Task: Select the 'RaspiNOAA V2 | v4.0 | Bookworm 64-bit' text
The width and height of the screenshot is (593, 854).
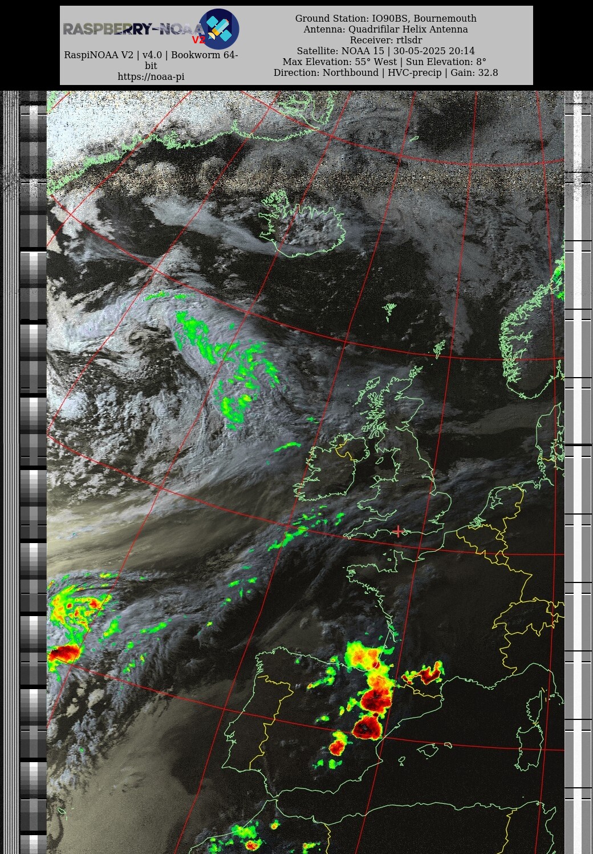Action: coord(151,60)
